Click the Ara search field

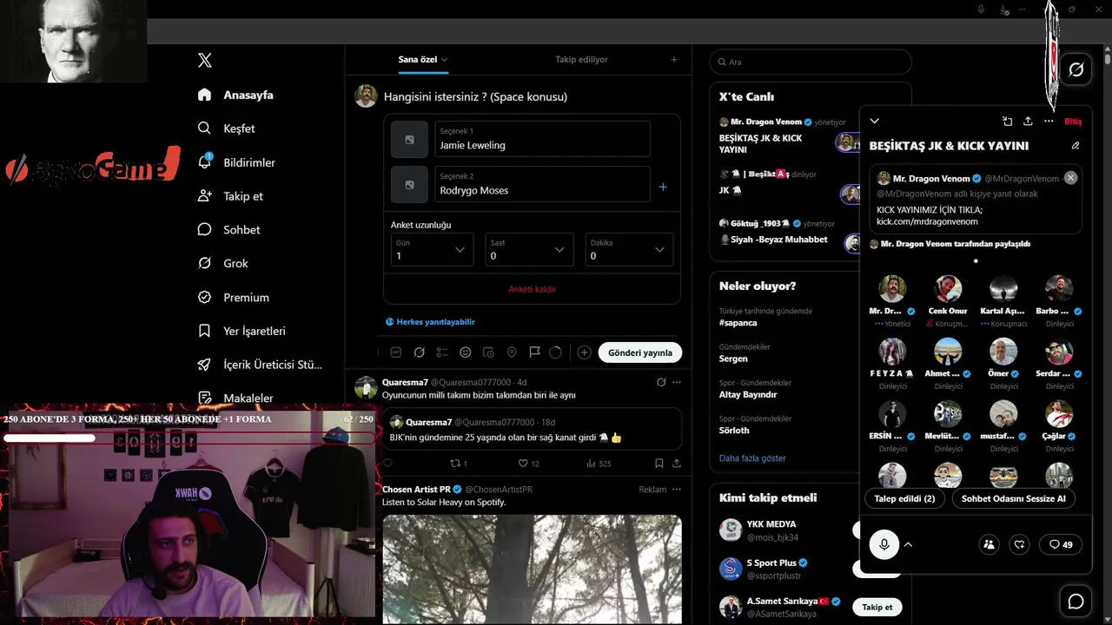click(811, 62)
